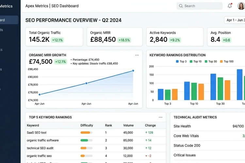The width and height of the screenshot is (245, 163).
Task: Open Top 5 Keyword Rankings three-dot menu
Action: [160, 117]
